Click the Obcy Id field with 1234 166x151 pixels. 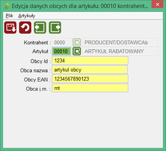coord(90,60)
